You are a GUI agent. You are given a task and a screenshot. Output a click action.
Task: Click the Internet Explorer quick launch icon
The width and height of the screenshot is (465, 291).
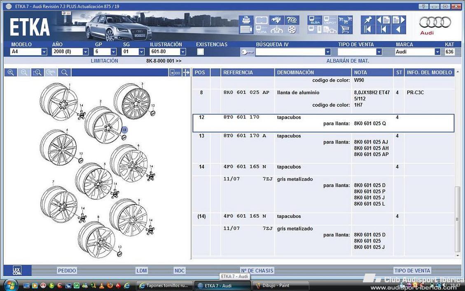pyautogui.click(x=126, y=286)
